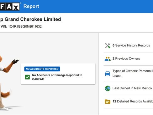The height and width of the screenshot is (115, 153).
Task: Click No Accidents or Damage Reported text
Action: (57, 77)
